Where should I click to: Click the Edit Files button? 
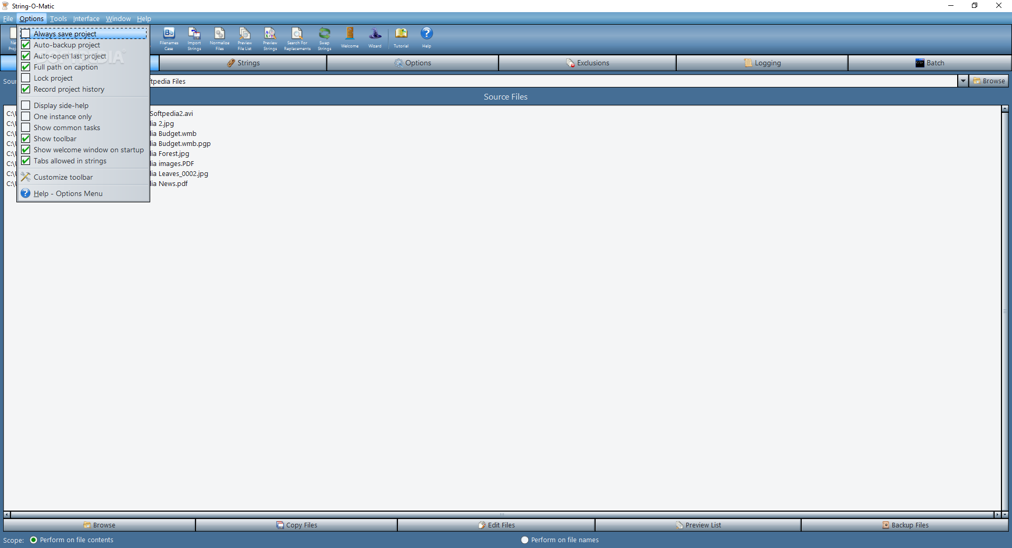[496, 525]
